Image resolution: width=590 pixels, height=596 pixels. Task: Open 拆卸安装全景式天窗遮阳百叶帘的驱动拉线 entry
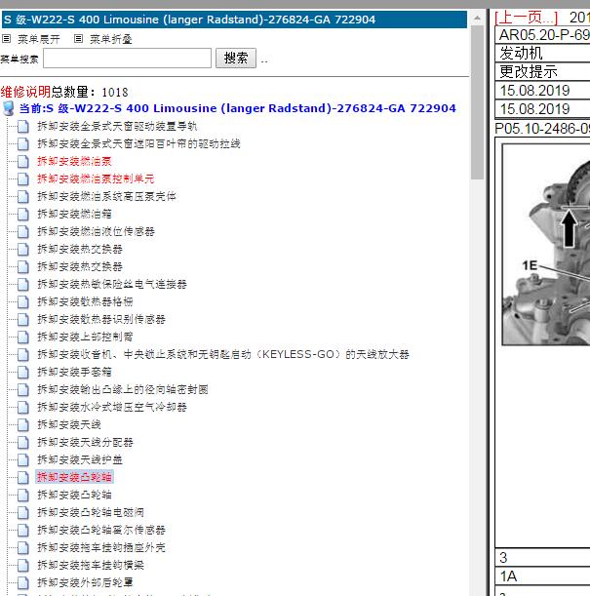[138, 143]
